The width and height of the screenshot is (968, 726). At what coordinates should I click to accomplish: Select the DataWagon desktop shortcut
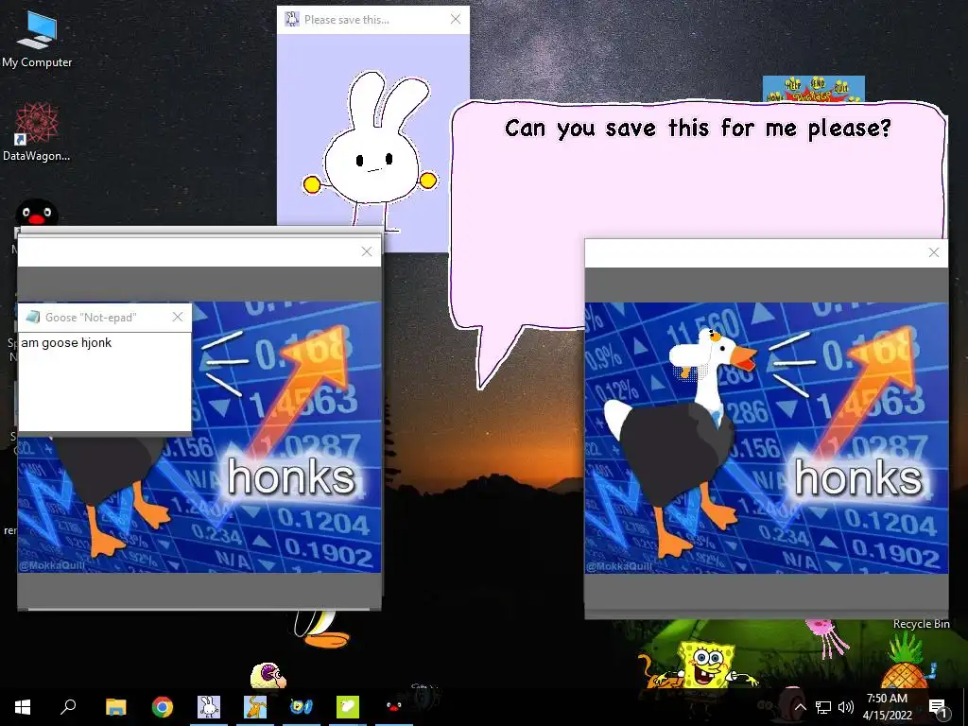point(37,131)
